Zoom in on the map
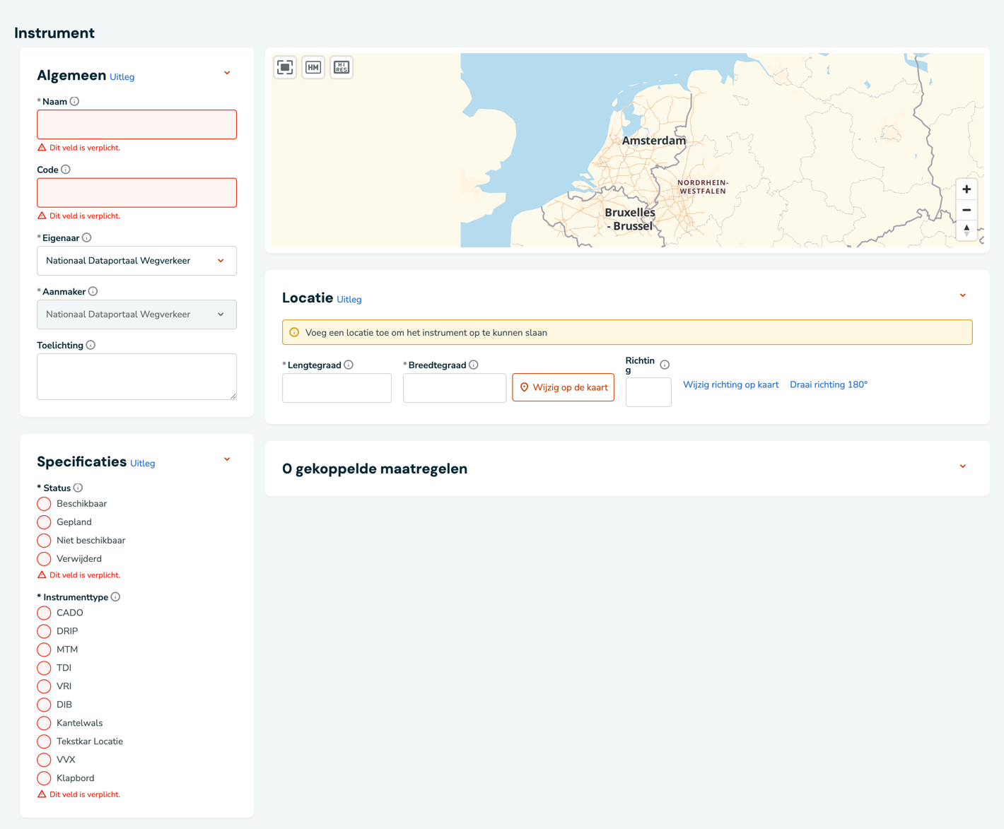Screen dimensions: 1004x829 click(x=967, y=189)
